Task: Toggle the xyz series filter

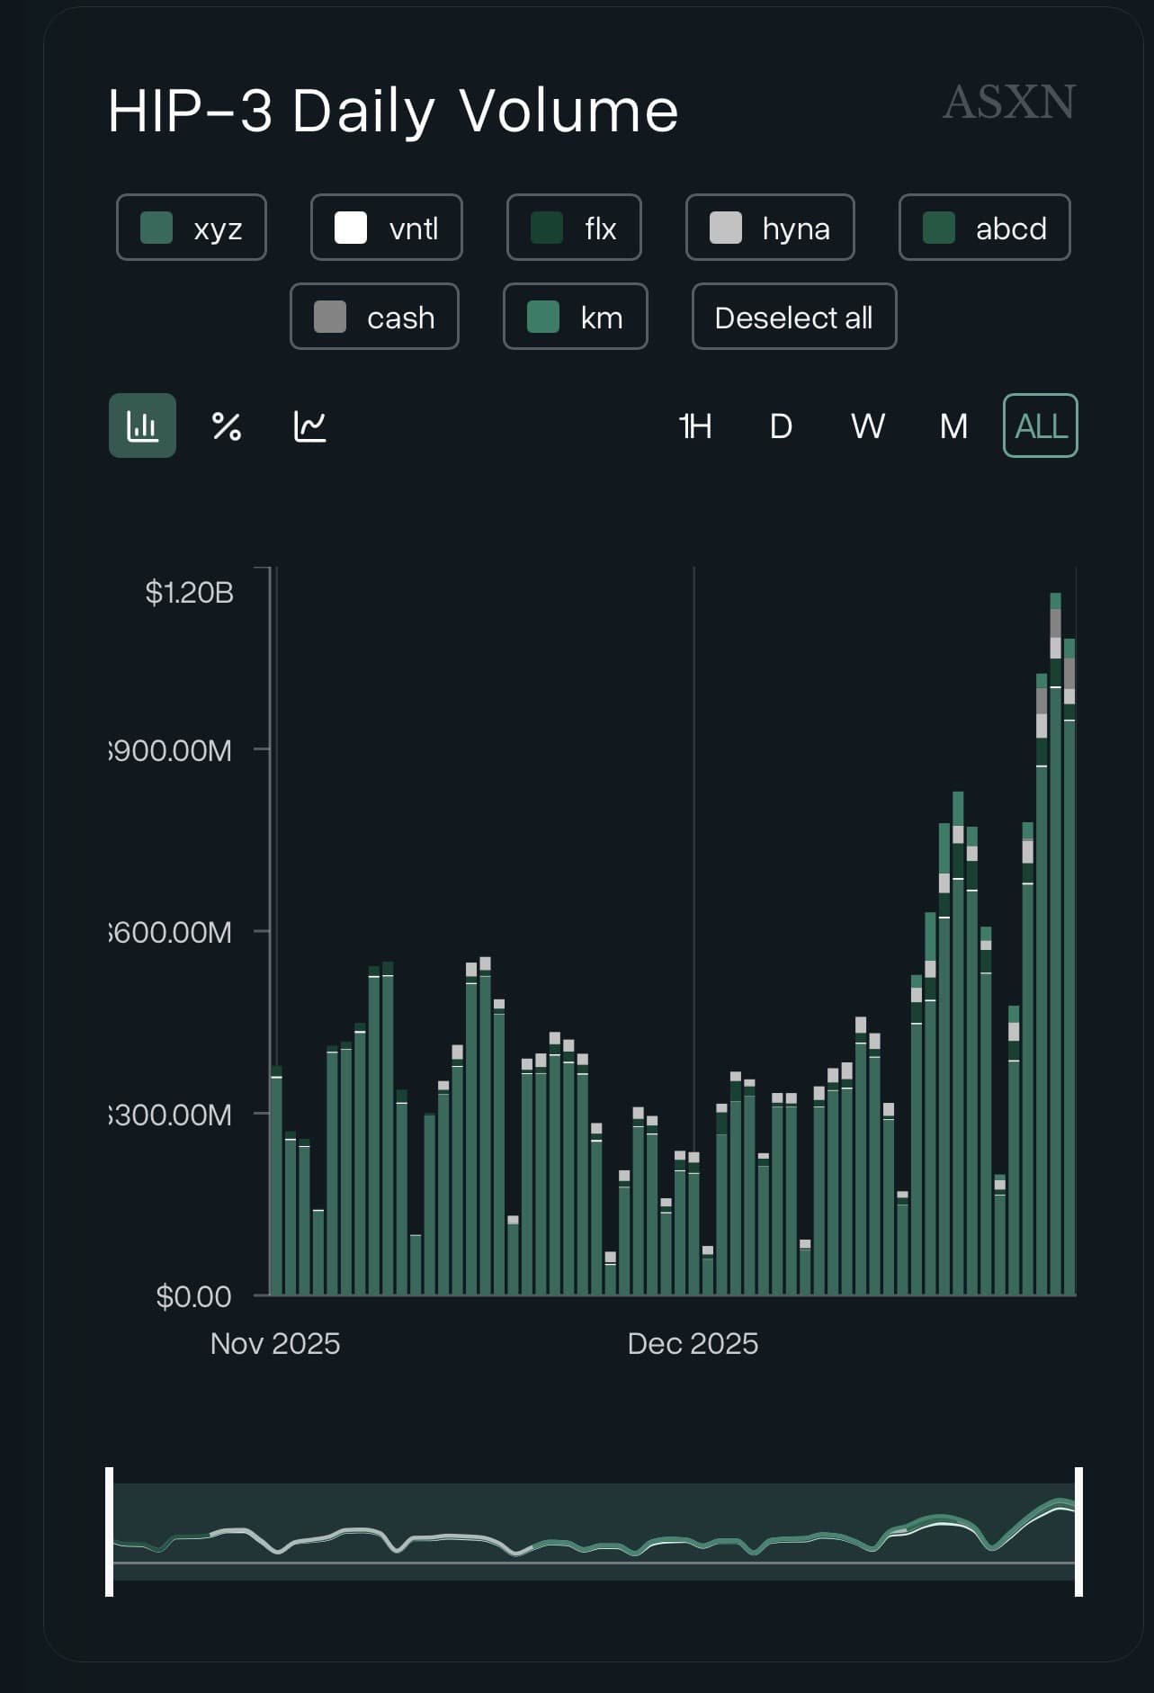Action: 192,228
